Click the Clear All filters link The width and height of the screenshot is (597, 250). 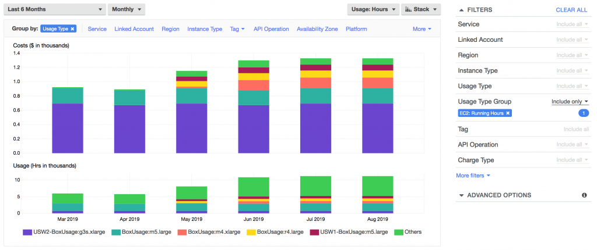[571, 10]
